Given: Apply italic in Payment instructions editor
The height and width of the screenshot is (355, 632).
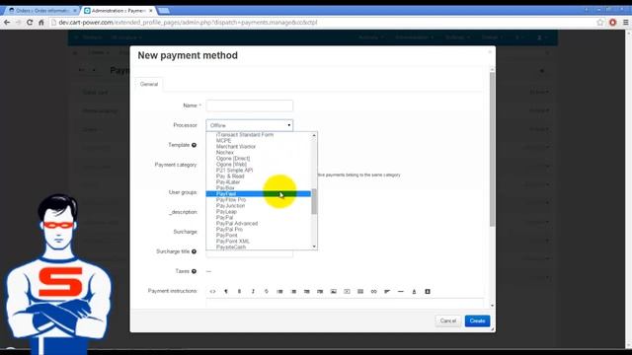Looking at the screenshot, I should pyautogui.click(x=253, y=292).
